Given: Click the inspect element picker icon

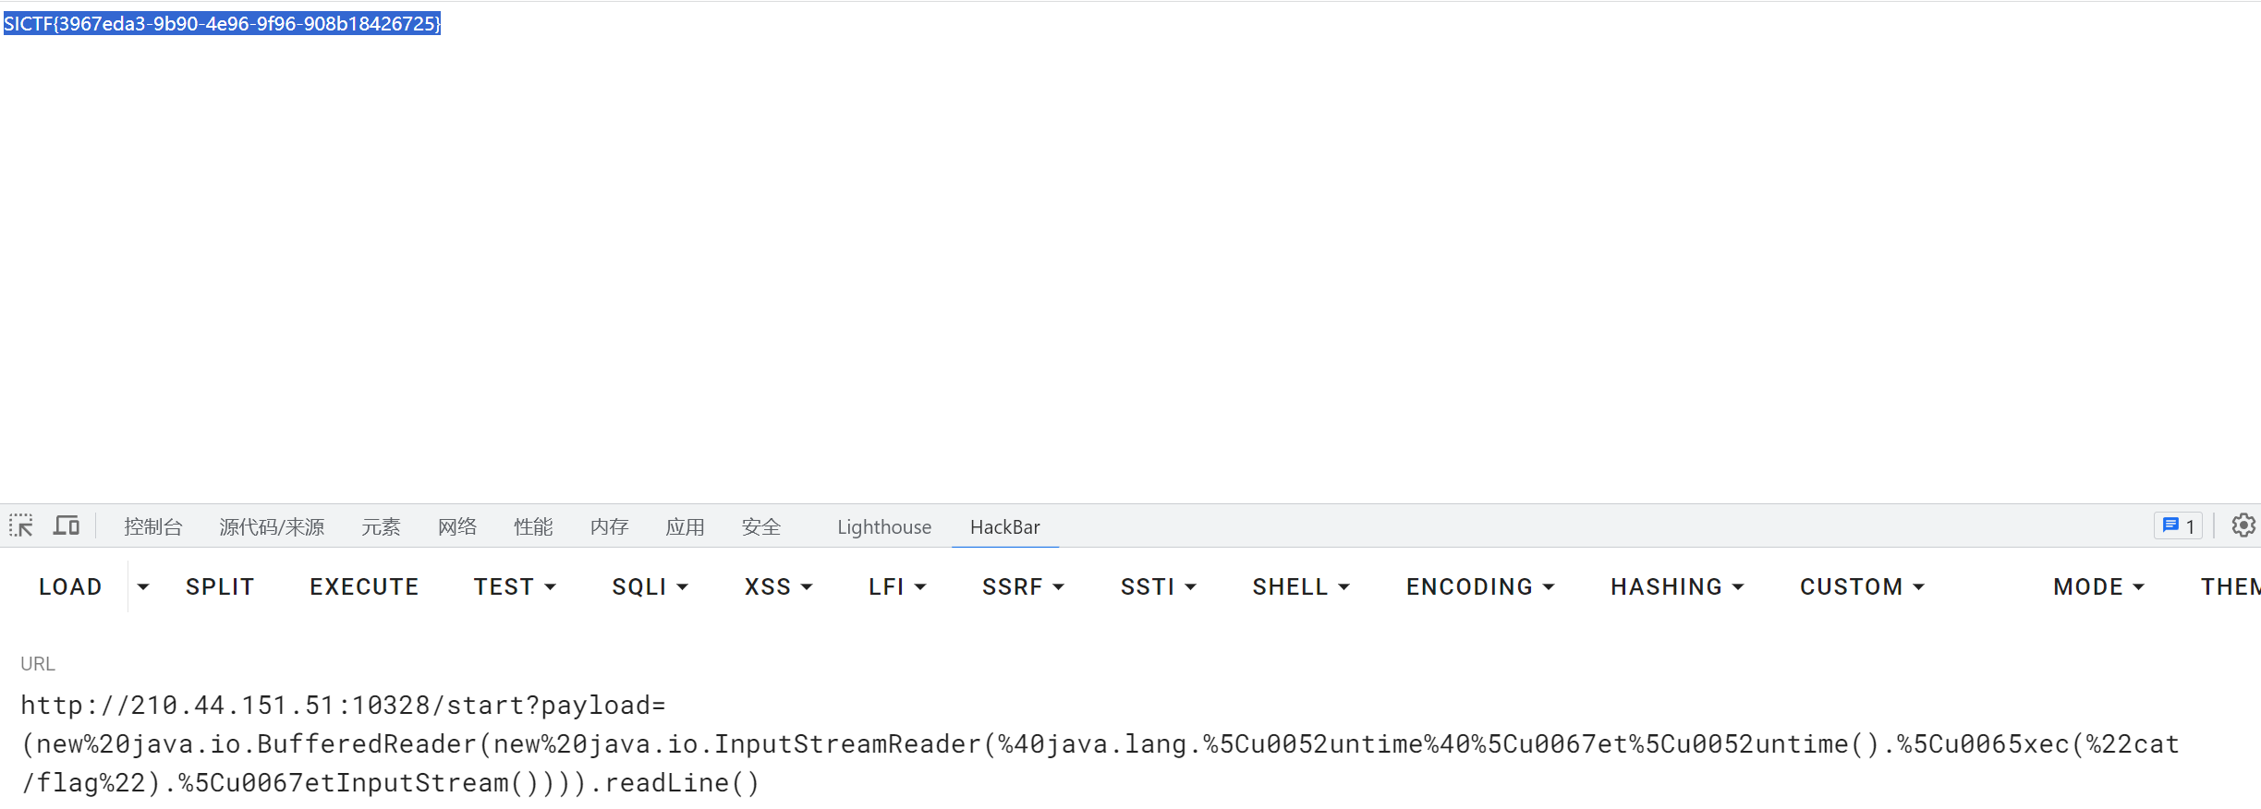Looking at the screenshot, I should tap(21, 526).
